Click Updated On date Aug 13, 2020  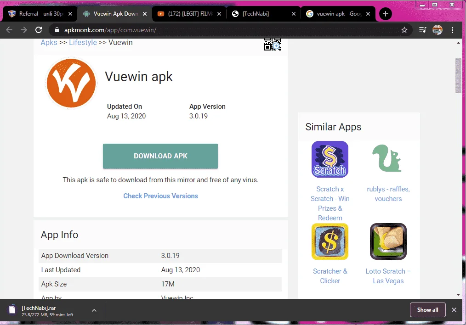coord(126,116)
